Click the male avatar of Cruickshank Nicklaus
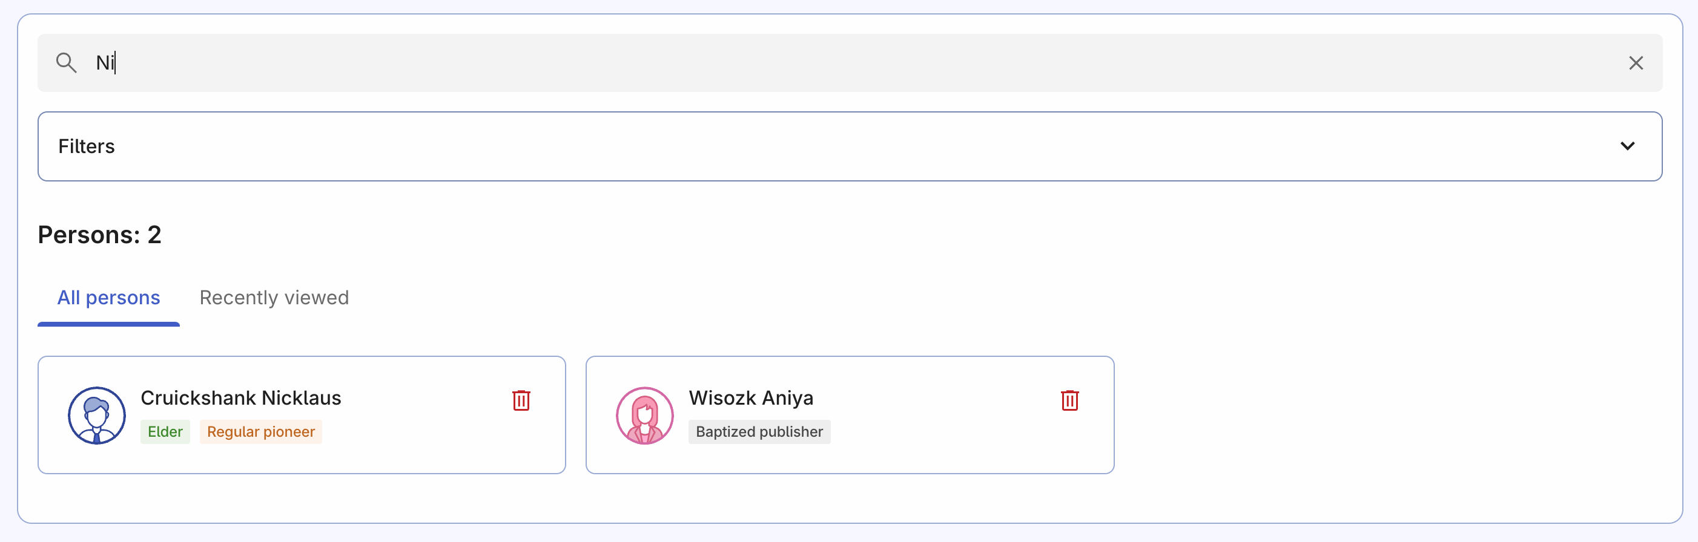Image resolution: width=1698 pixels, height=542 pixels. click(97, 416)
